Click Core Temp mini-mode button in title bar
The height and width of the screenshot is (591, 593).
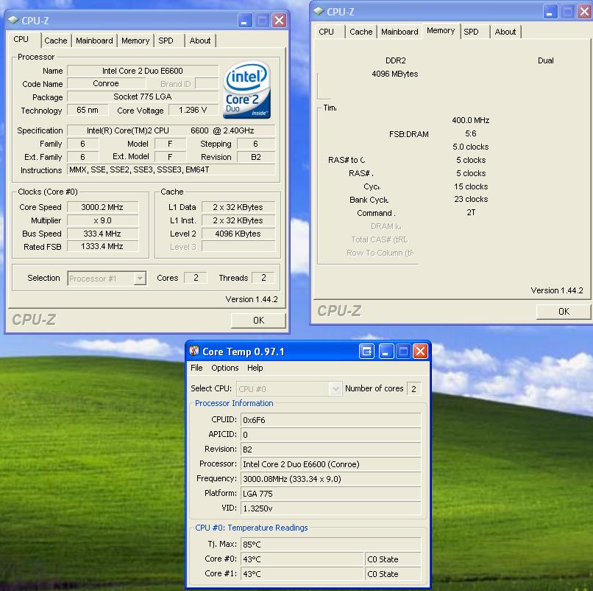point(366,352)
